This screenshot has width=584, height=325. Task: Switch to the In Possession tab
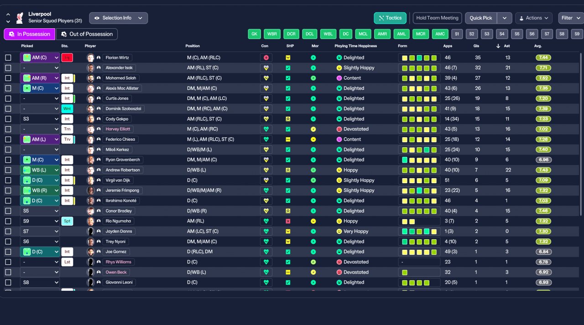[x=30, y=34]
